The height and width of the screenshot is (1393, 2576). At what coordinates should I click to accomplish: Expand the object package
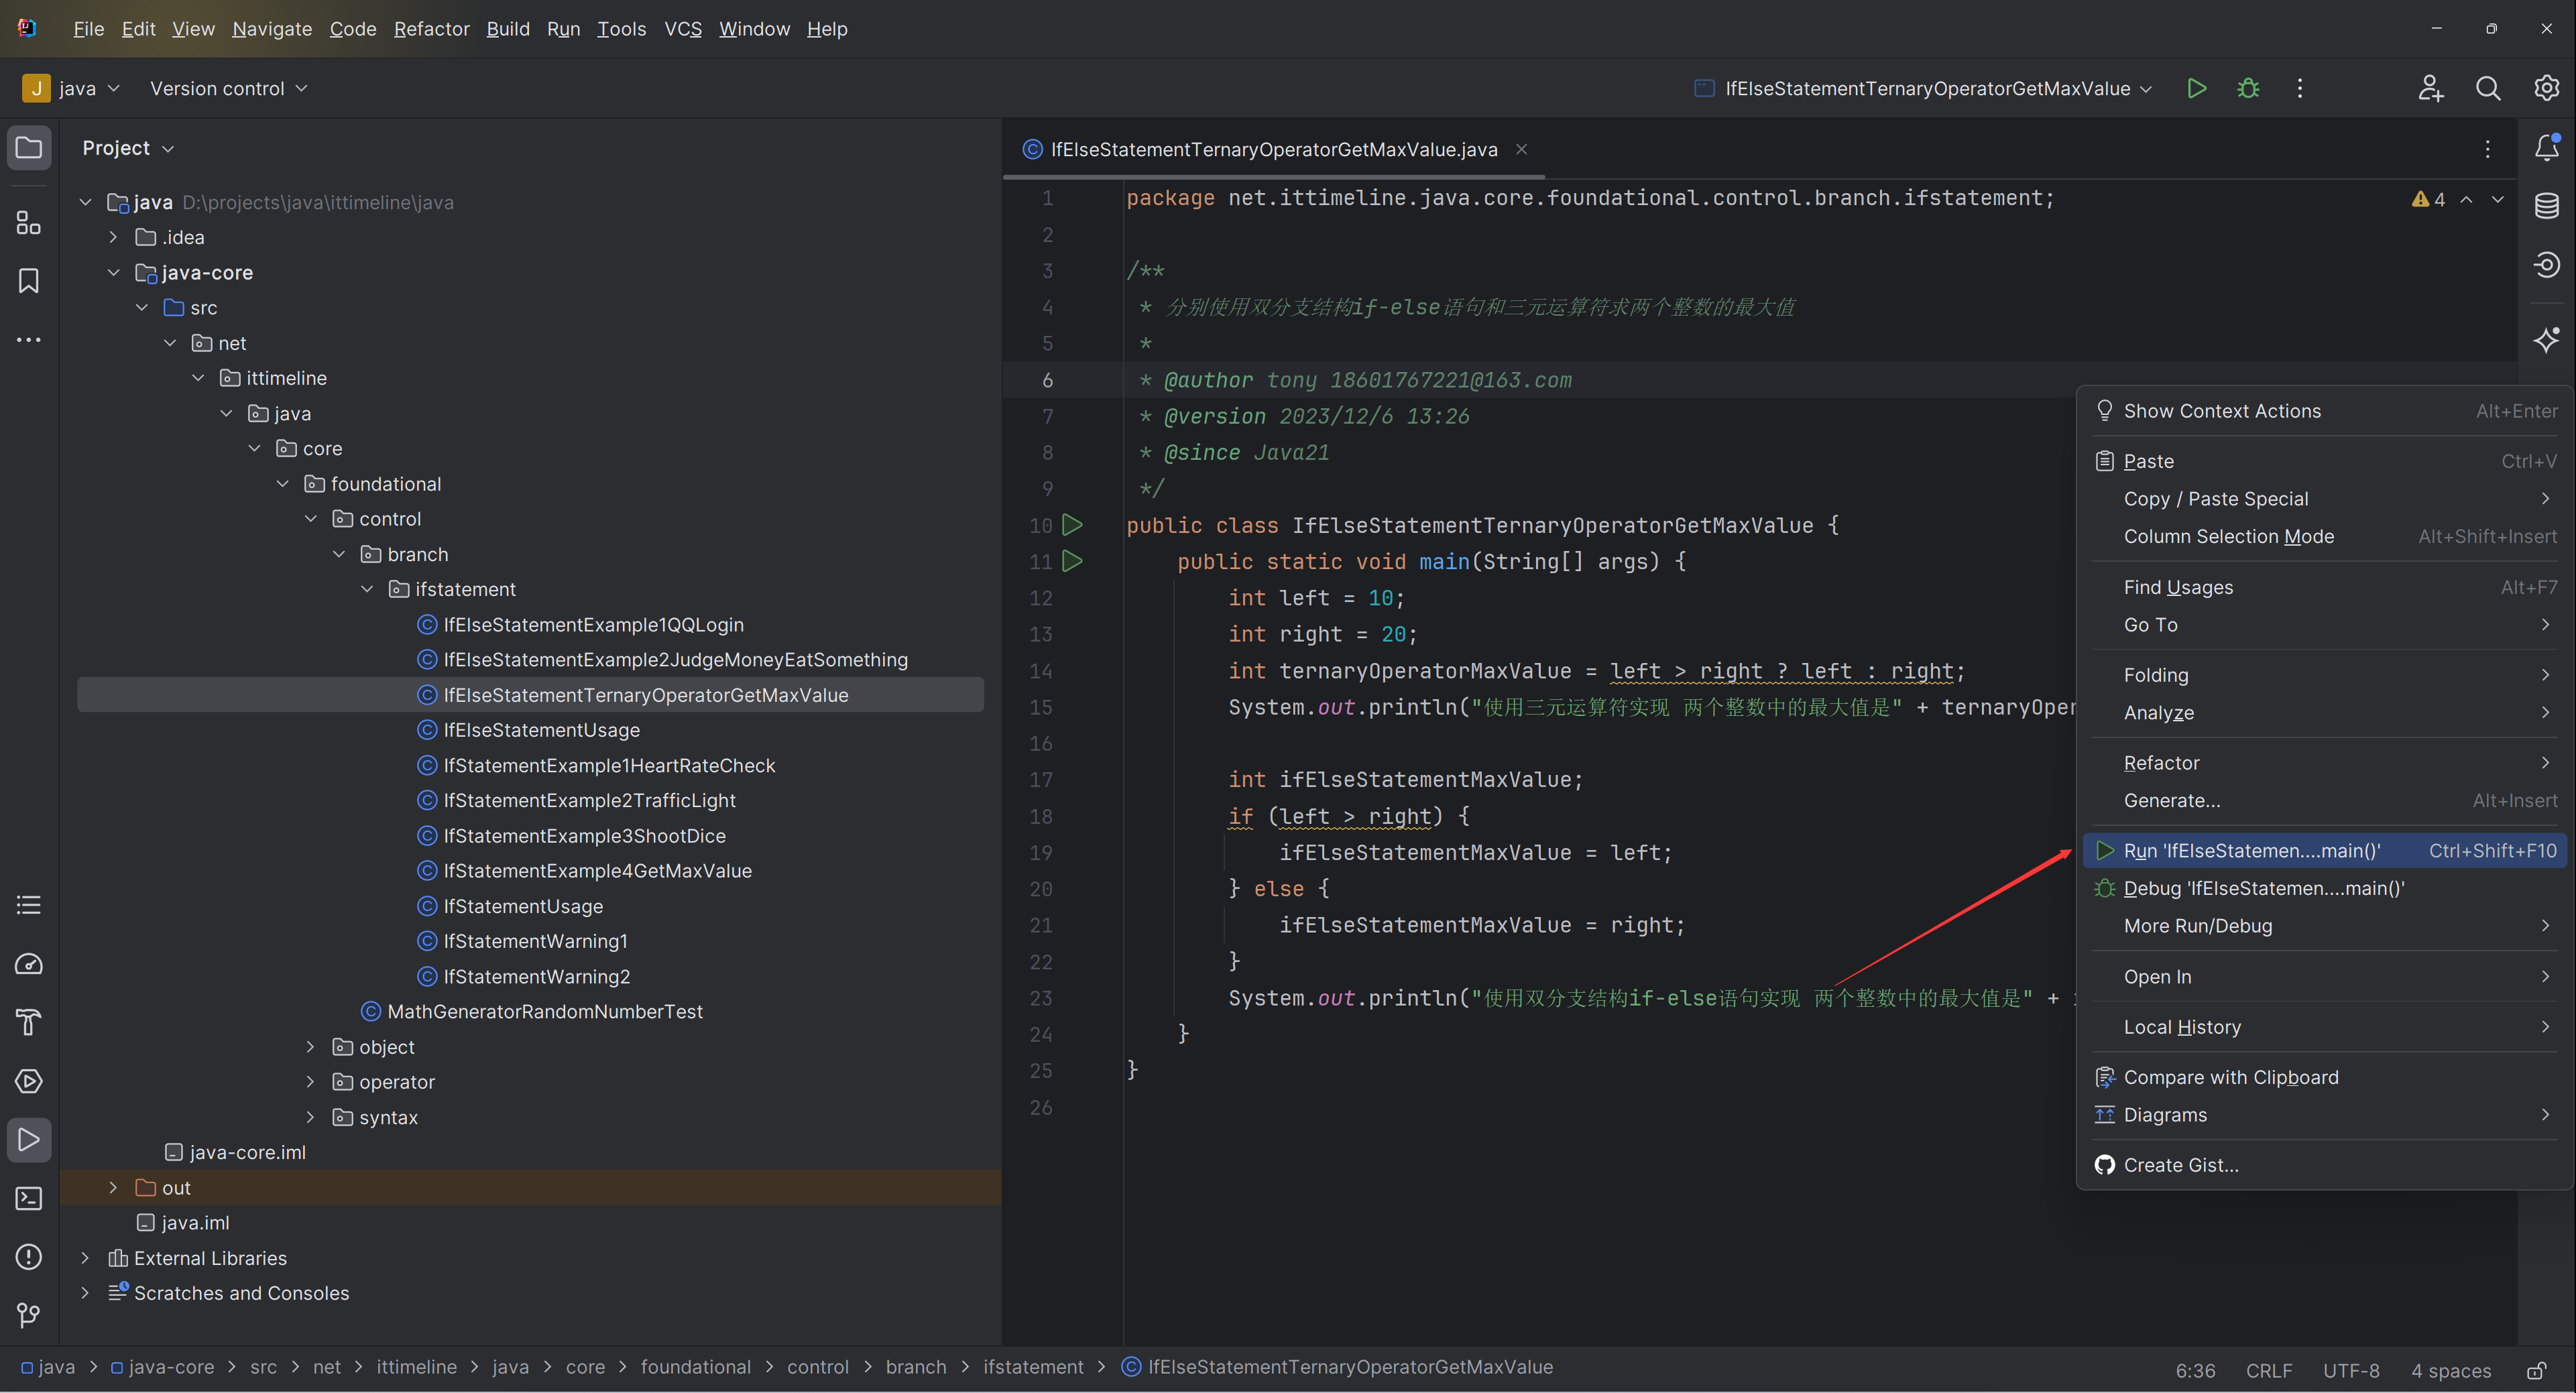[310, 1047]
